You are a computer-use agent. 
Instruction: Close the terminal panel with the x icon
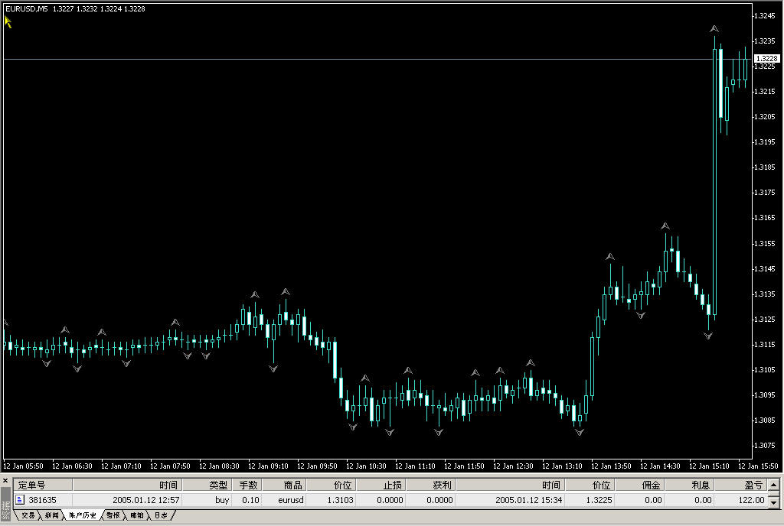coord(5,481)
